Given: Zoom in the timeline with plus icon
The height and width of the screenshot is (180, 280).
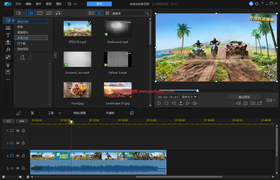Looking at the screenshot, I should click(28, 177).
